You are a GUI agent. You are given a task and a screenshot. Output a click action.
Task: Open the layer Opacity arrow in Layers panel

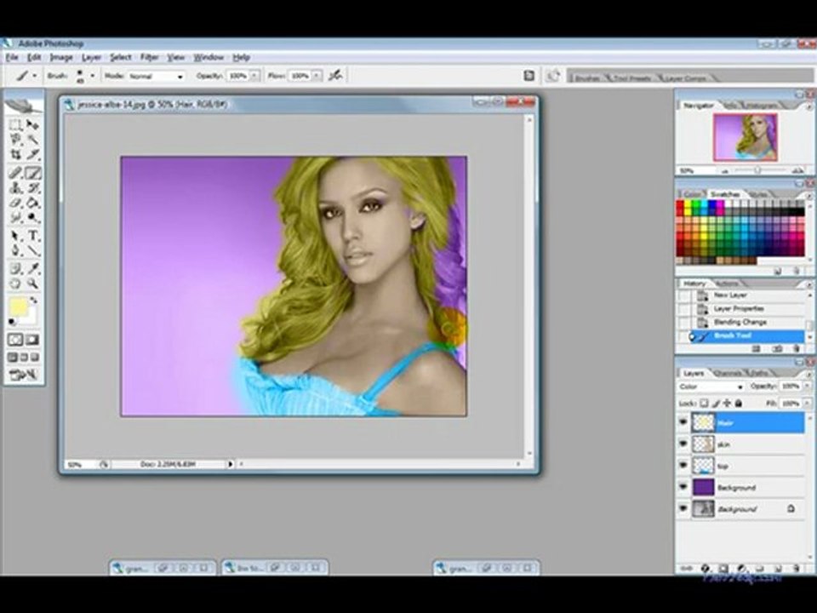(x=808, y=387)
